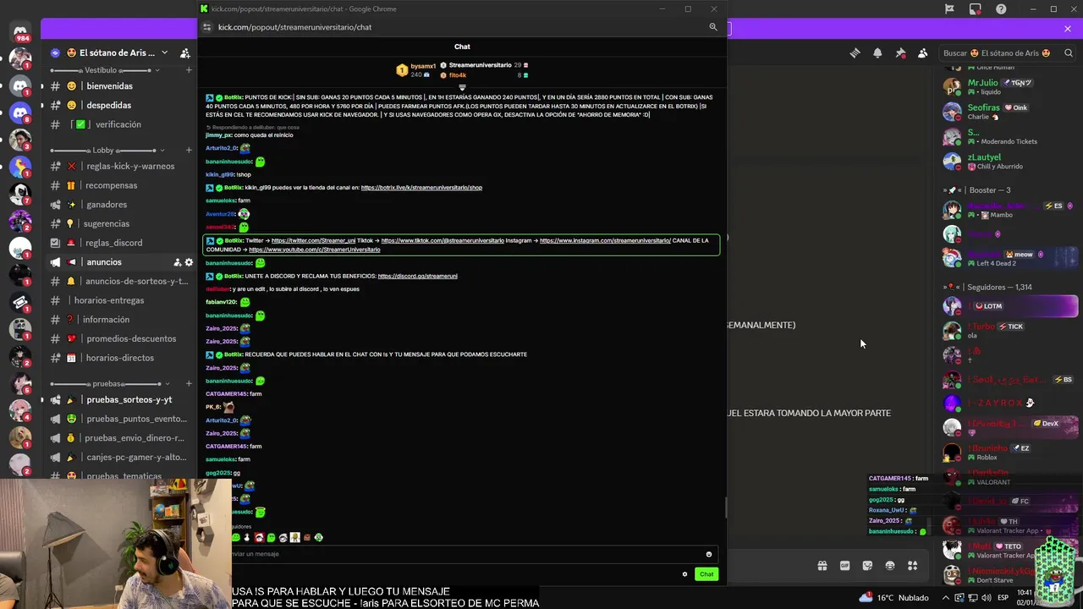Screen dimensions: 1083x609
Task: Click the green Chat send button in Kick
Action: coord(706,574)
